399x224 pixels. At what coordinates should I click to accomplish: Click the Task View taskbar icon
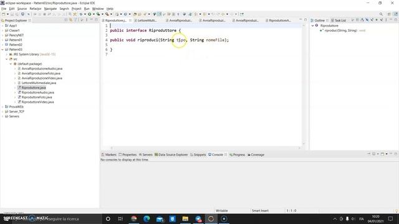(x=120, y=218)
